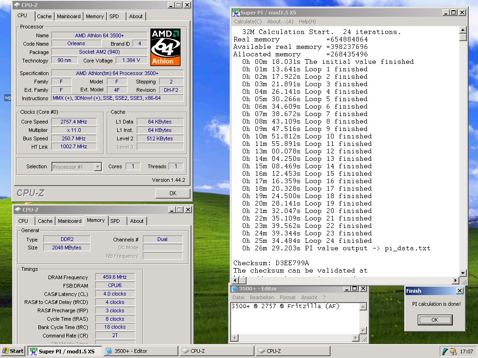Click Super PI horizontal scroll left arrow
The height and width of the screenshot is (358, 478).
[235, 280]
